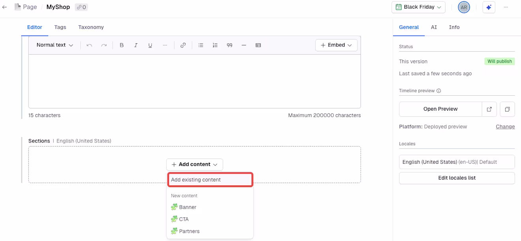Create a numbered list
This screenshot has height=241, width=521.
(x=215, y=45)
